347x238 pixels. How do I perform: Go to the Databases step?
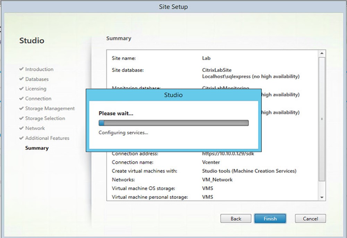tap(37, 79)
